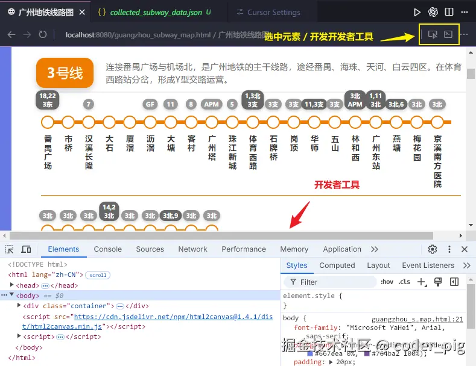Select the DOCTYPE html line
Screen dimensions: 476x366
tap(37, 264)
